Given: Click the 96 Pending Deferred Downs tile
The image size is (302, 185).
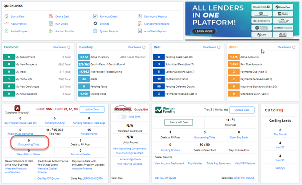Looking at the screenshot, I should coord(159,86).
